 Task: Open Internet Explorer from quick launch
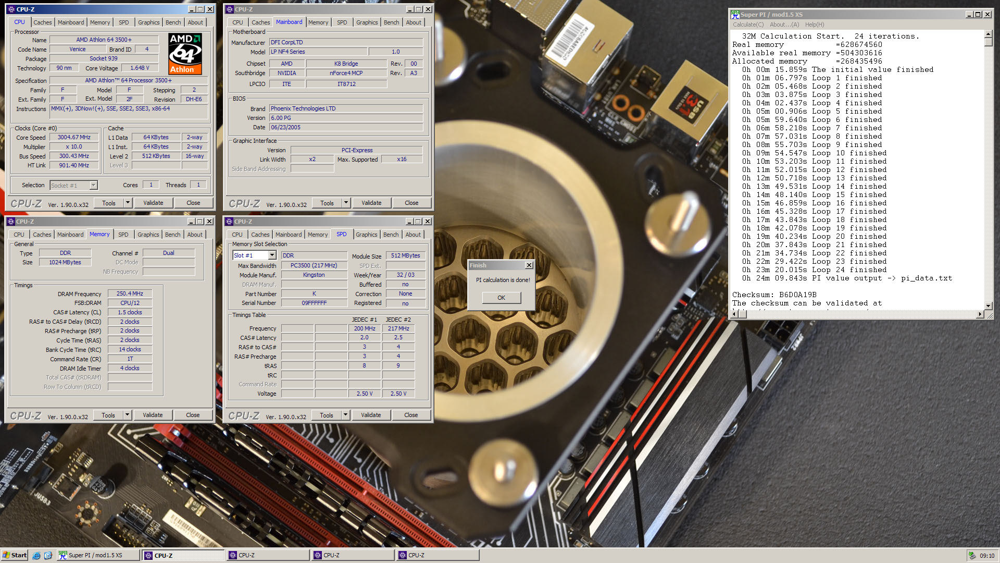pyautogui.click(x=36, y=556)
